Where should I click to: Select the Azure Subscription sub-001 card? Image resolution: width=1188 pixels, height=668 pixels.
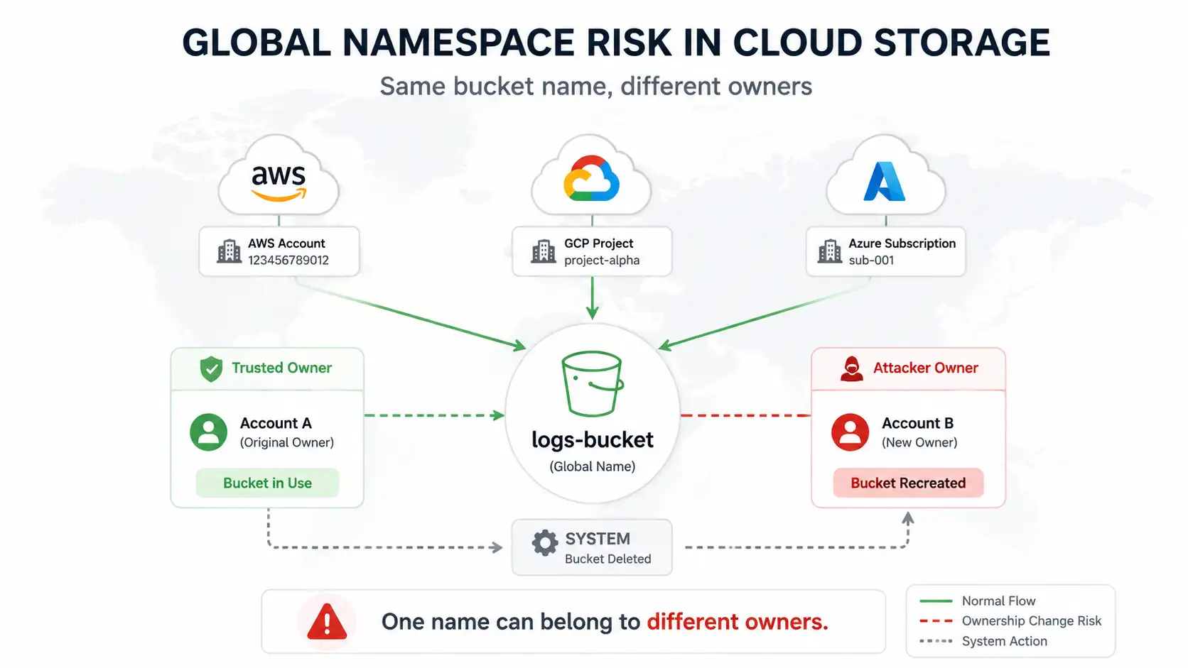tap(885, 251)
